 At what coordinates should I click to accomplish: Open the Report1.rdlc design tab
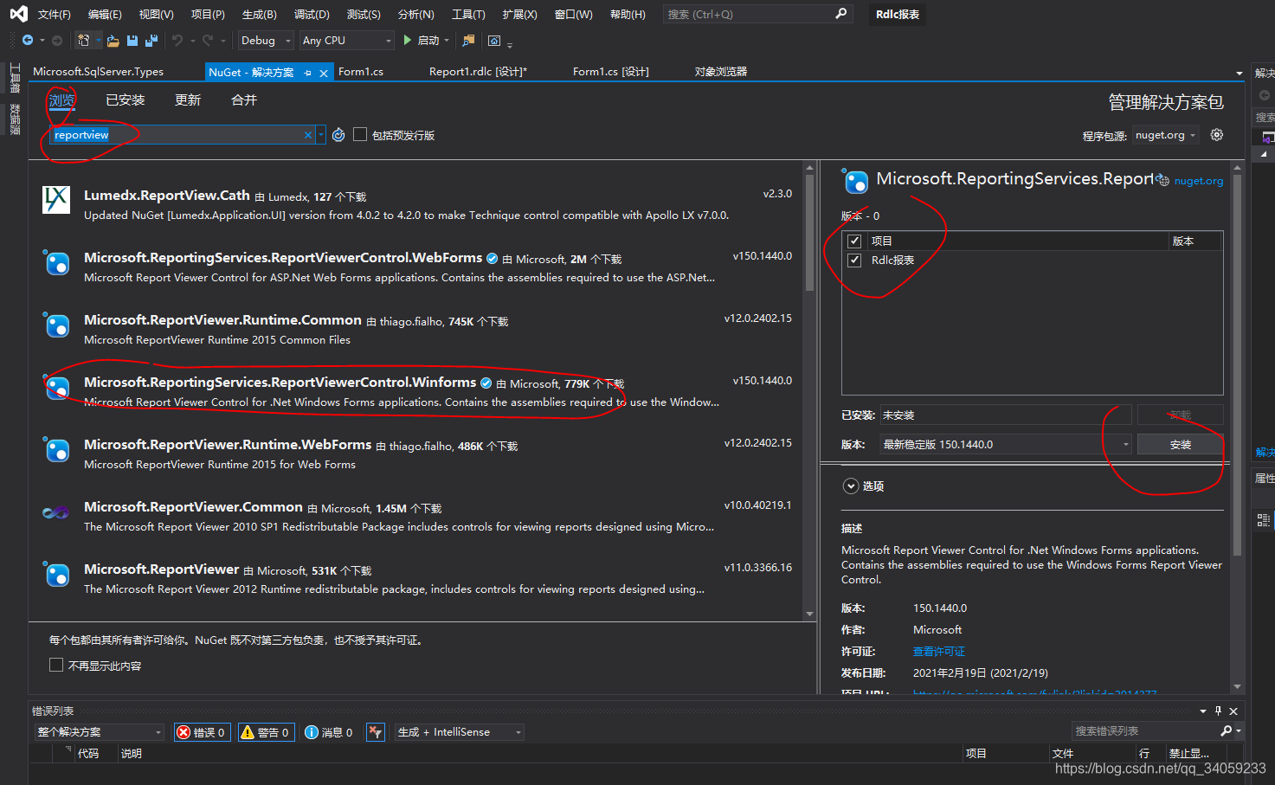click(478, 72)
